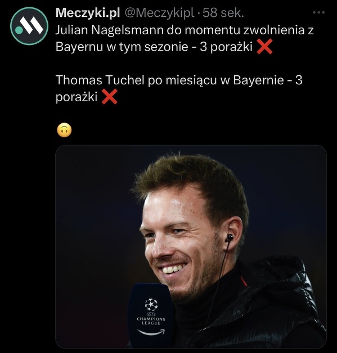Click the red X emoji after '3 porażki'
Image resolution: width=337 pixels, height=353 pixels.
pyautogui.click(x=264, y=47)
